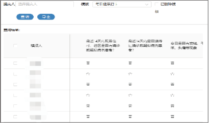Mark the fifth result row's checkbox
The width and height of the screenshot is (209, 123).
tap(15, 106)
